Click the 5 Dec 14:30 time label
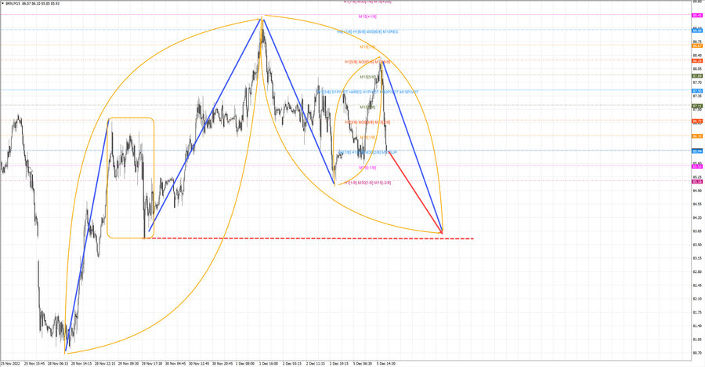The image size is (705, 367). [x=386, y=363]
